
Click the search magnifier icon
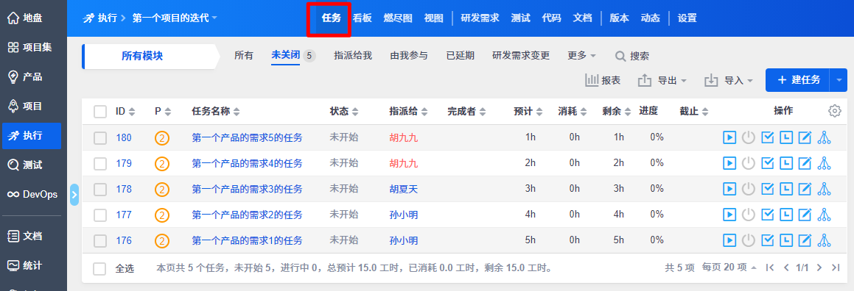pyautogui.click(x=620, y=56)
